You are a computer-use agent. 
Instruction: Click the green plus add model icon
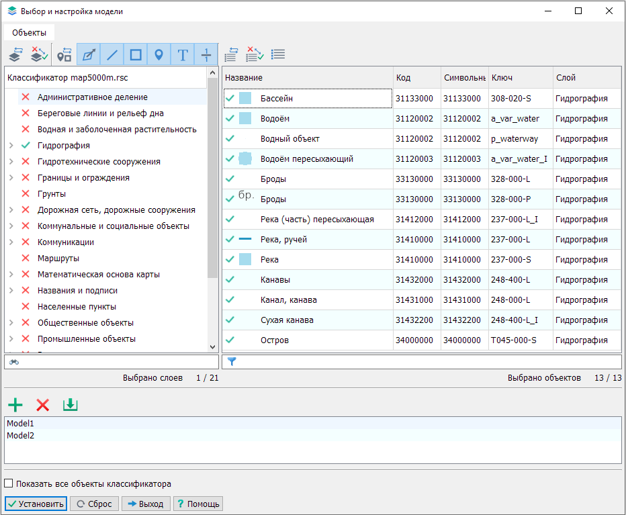pyautogui.click(x=15, y=405)
